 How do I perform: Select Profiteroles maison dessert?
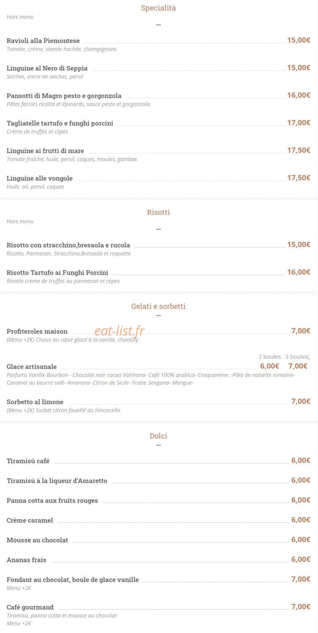[37, 331]
